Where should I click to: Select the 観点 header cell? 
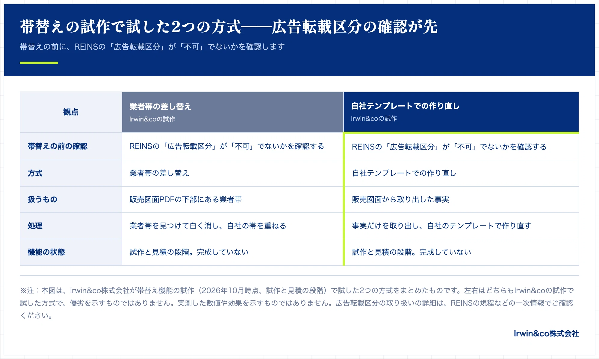71,112
